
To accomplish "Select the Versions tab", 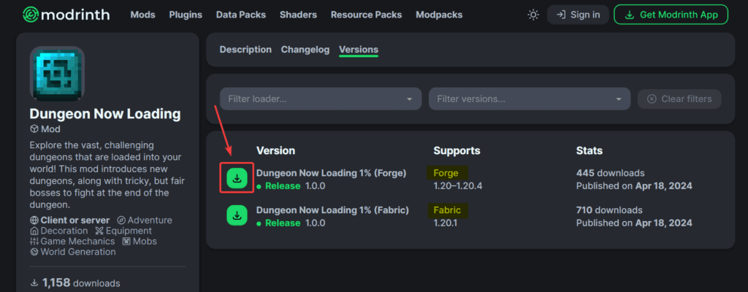I will 359,50.
